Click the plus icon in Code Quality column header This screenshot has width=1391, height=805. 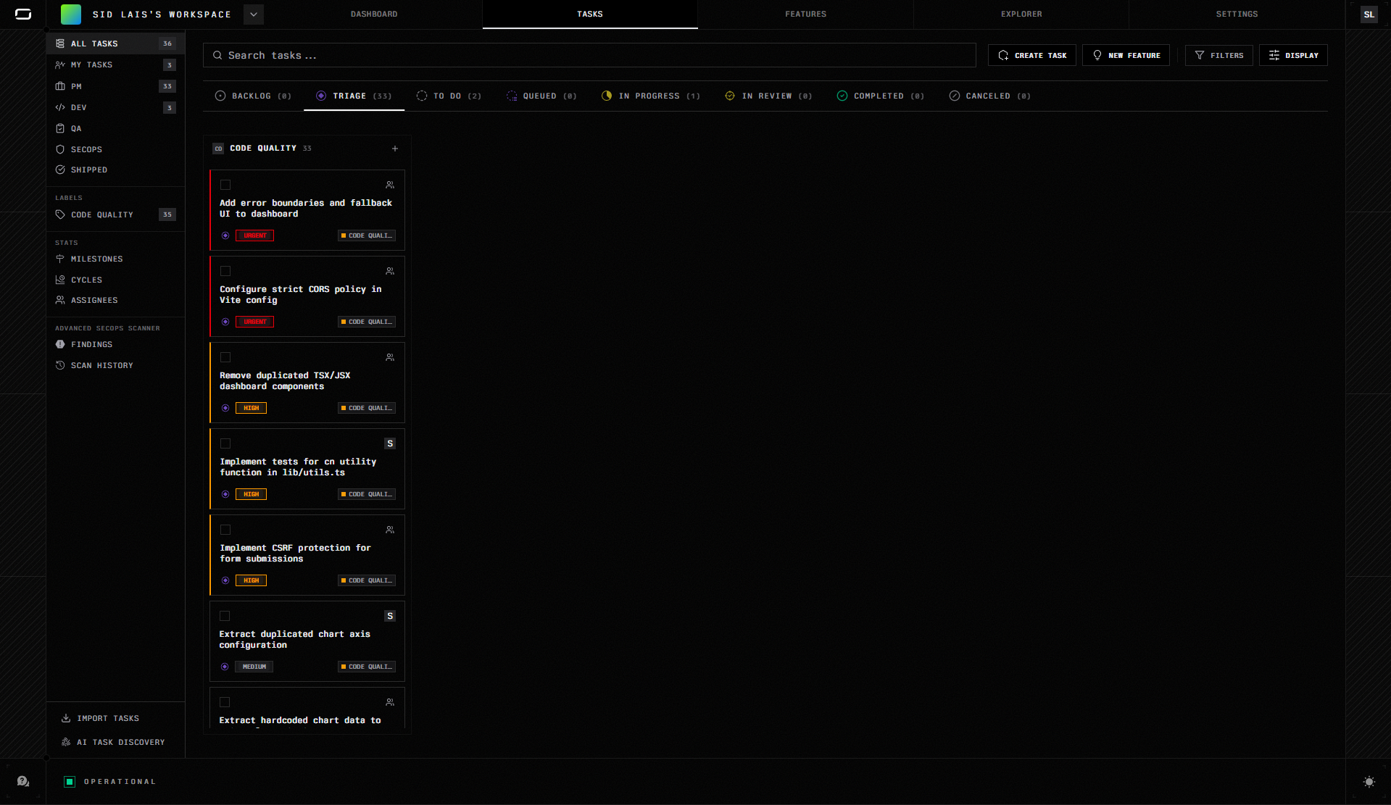(395, 149)
